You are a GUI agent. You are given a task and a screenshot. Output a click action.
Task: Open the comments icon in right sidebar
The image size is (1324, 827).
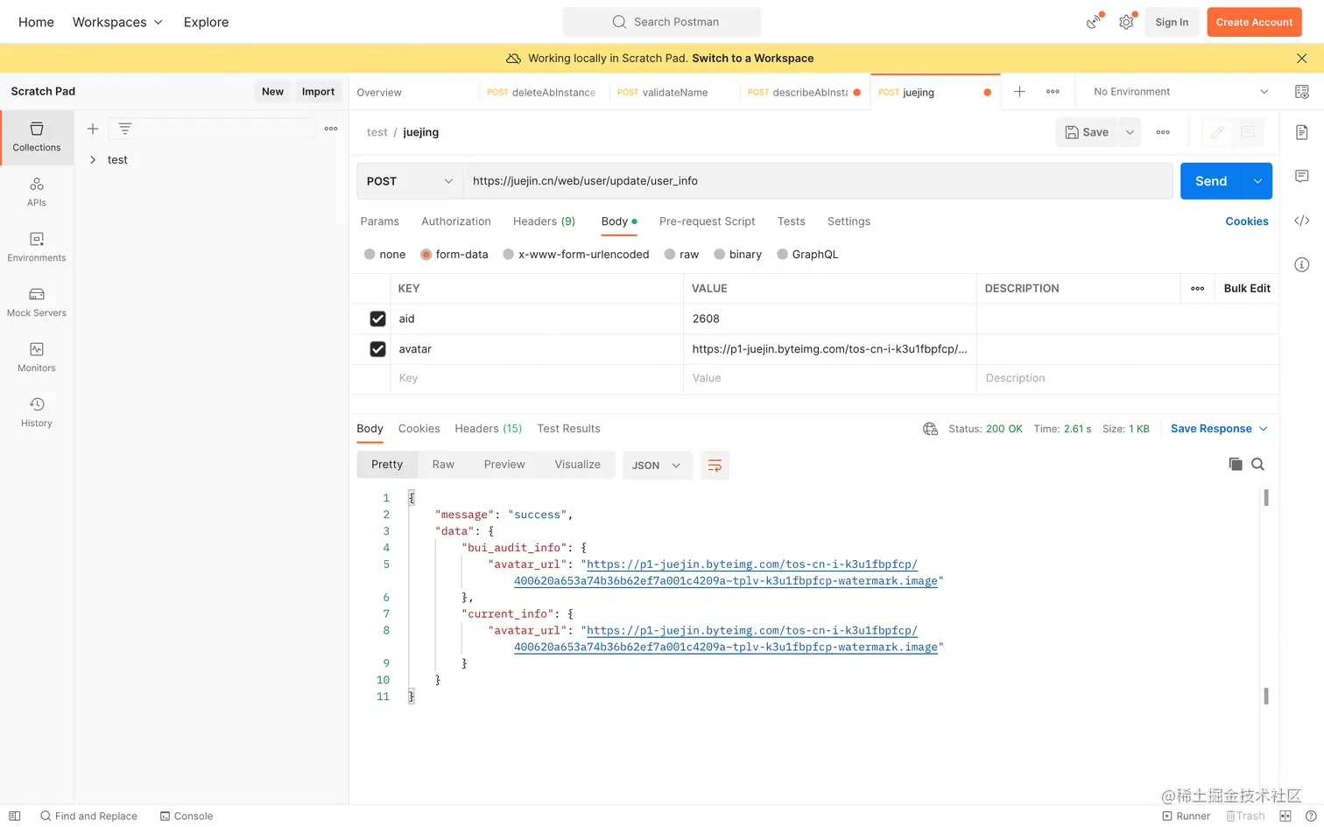tap(1302, 176)
